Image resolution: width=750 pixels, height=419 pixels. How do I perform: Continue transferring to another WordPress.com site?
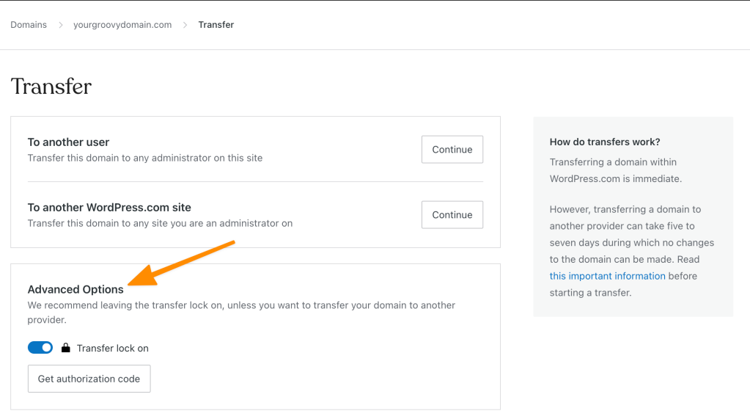[x=452, y=214]
